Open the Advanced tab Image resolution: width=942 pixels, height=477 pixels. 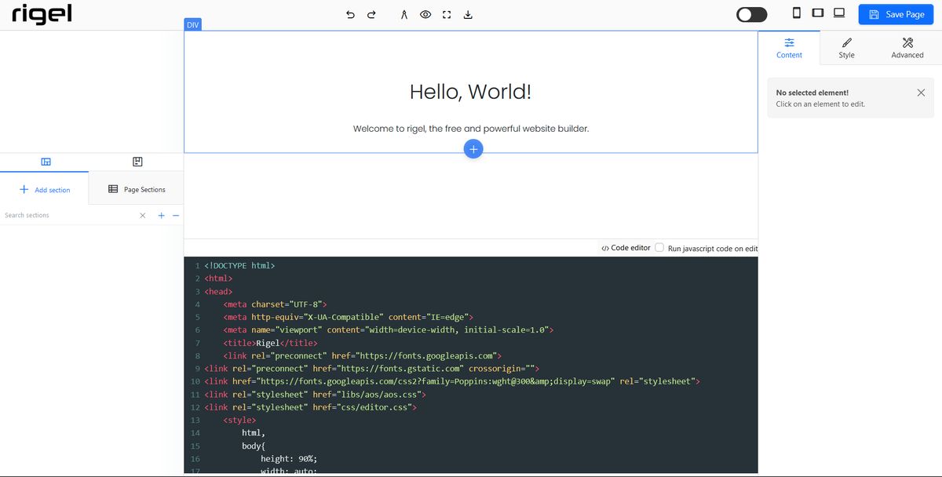point(907,48)
